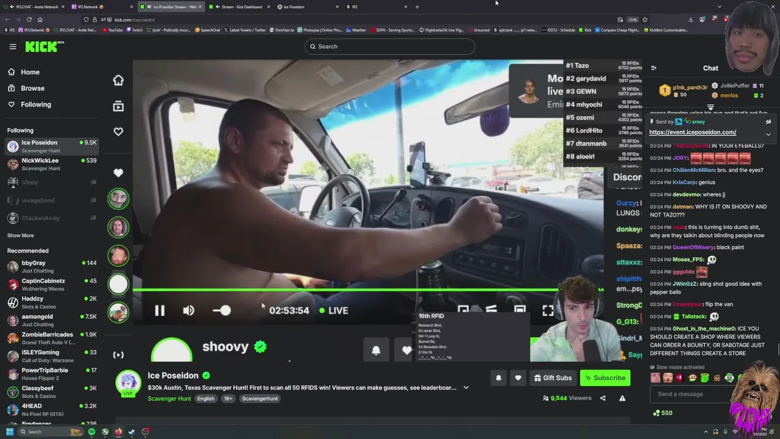Open recommended channel iSLEYGaming

pyautogui.click(x=52, y=356)
